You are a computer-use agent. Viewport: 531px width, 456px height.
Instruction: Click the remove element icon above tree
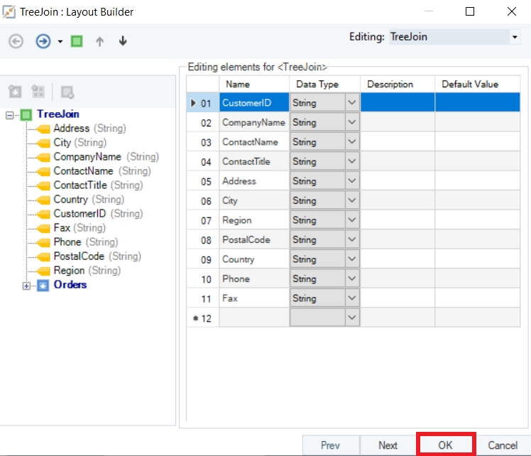tap(67, 92)
